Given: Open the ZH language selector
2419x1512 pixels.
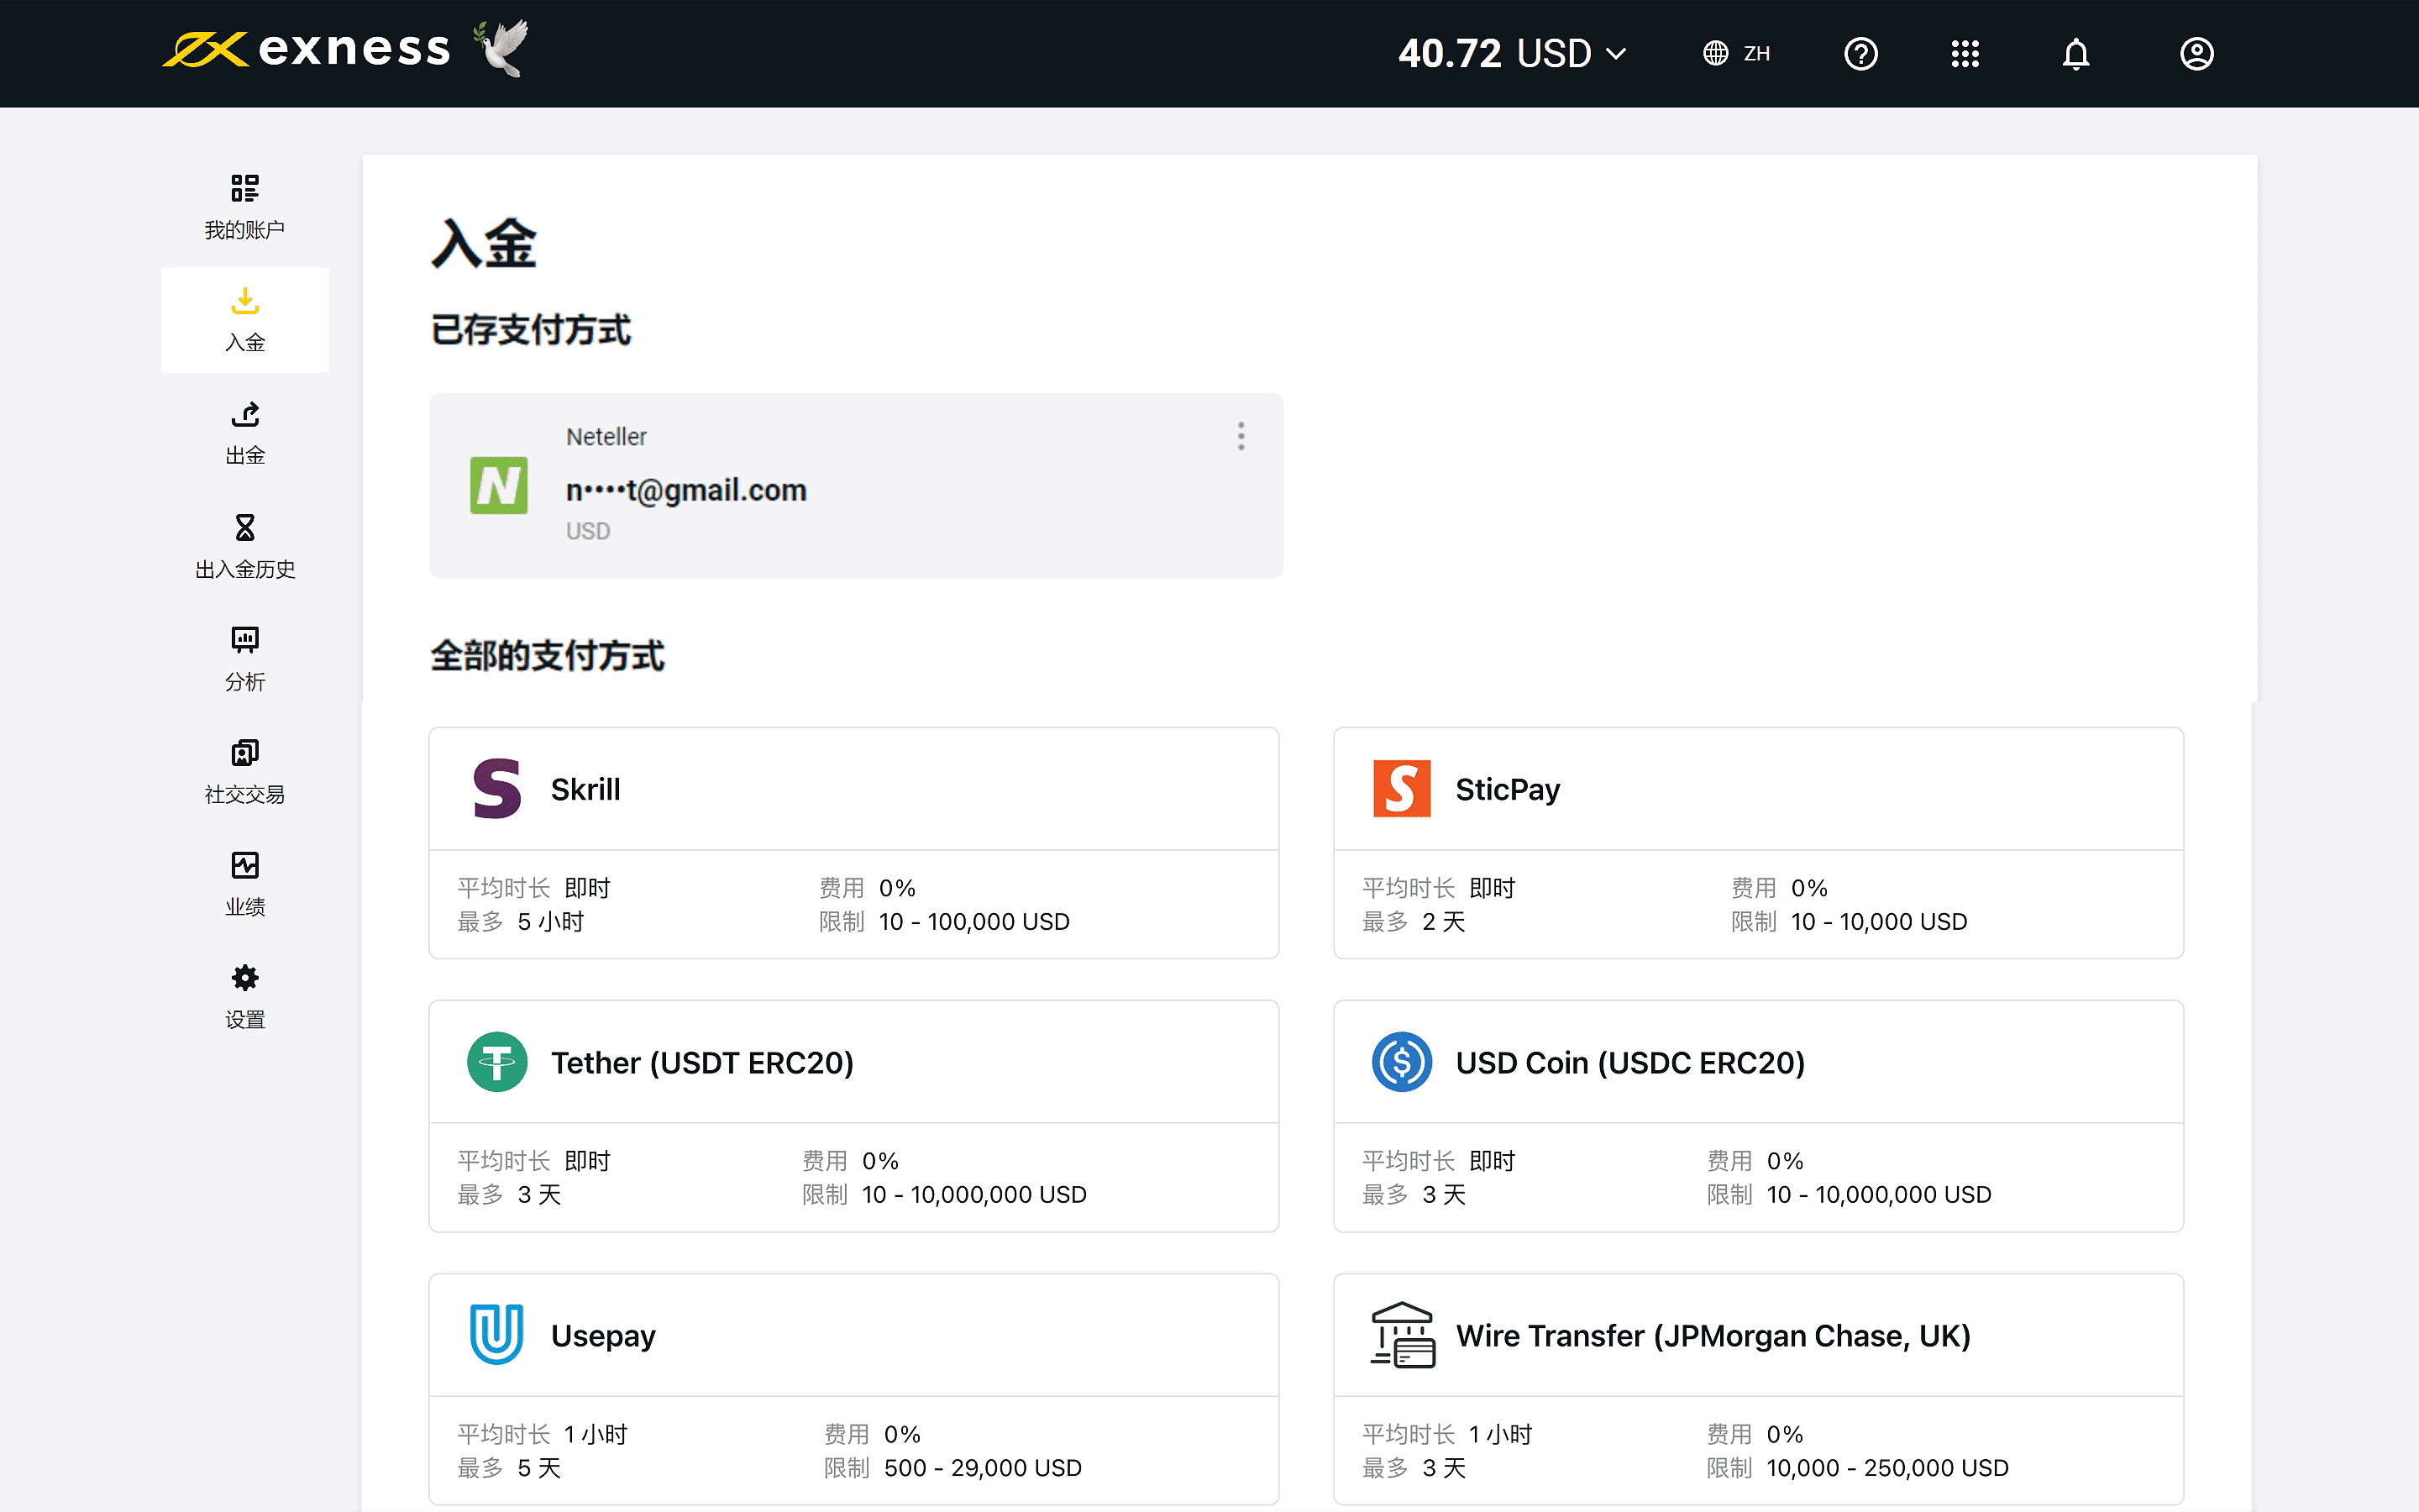Looking at the screenshot, I should point(1737,53).
